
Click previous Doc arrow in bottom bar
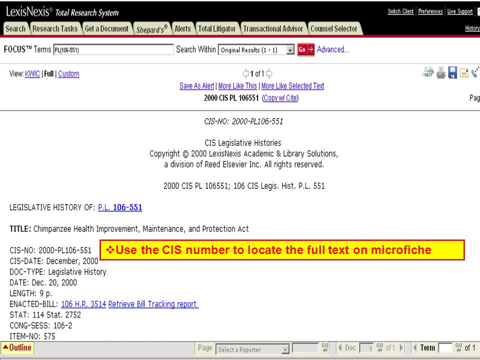(x=340, y=348)
